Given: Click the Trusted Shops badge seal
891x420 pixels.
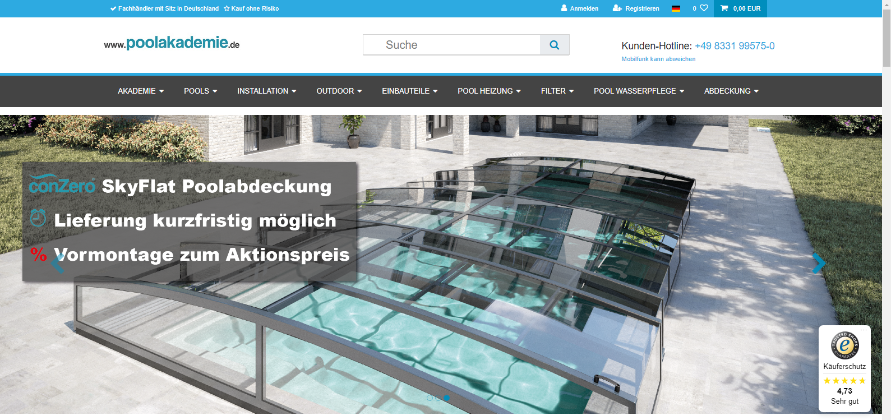Looking at the screenshot, I should [x=844, y=345].
